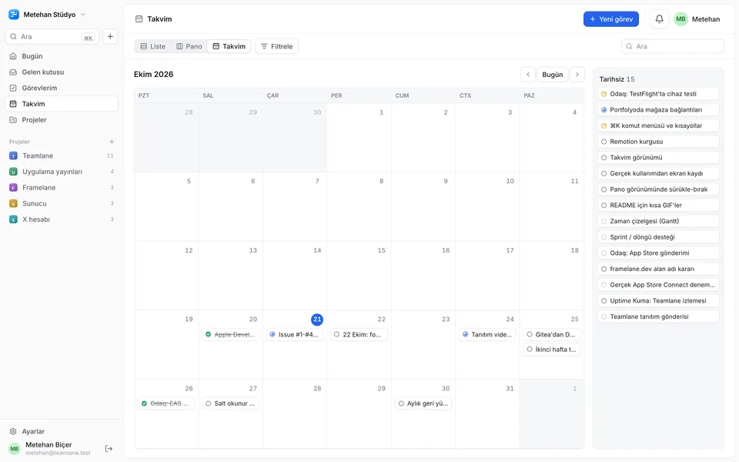Open the Tanıtım vide... task on the 24th
This screenshot has width=739, height=462.
487,334
